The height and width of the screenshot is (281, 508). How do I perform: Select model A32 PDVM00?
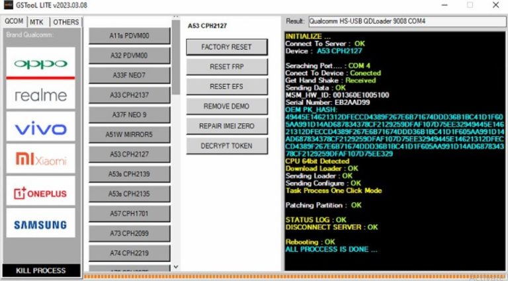(129, 56)
